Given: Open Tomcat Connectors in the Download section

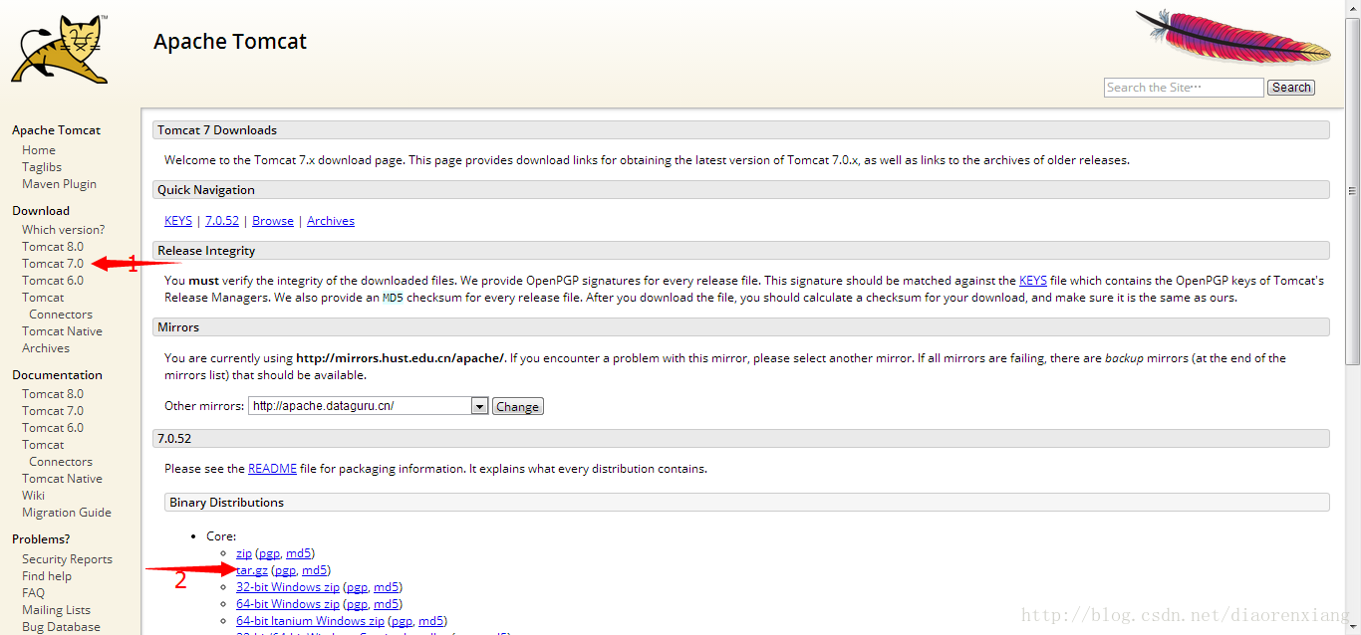Looking at the screenshot, I should point(57,306).
